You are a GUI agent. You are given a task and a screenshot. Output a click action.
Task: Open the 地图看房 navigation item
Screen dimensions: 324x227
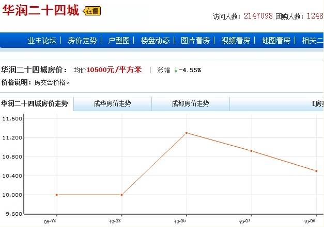[276, 40]
